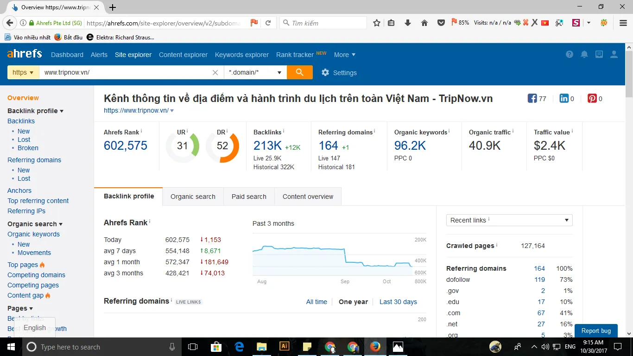
Task: Open the *.domain/* mode dropdown
Action: [x=255, y=72]
